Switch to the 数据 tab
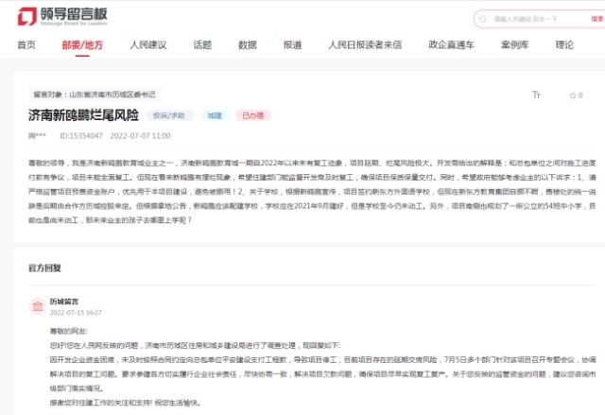This screenshot has height=415, width=605. [248, 44]
